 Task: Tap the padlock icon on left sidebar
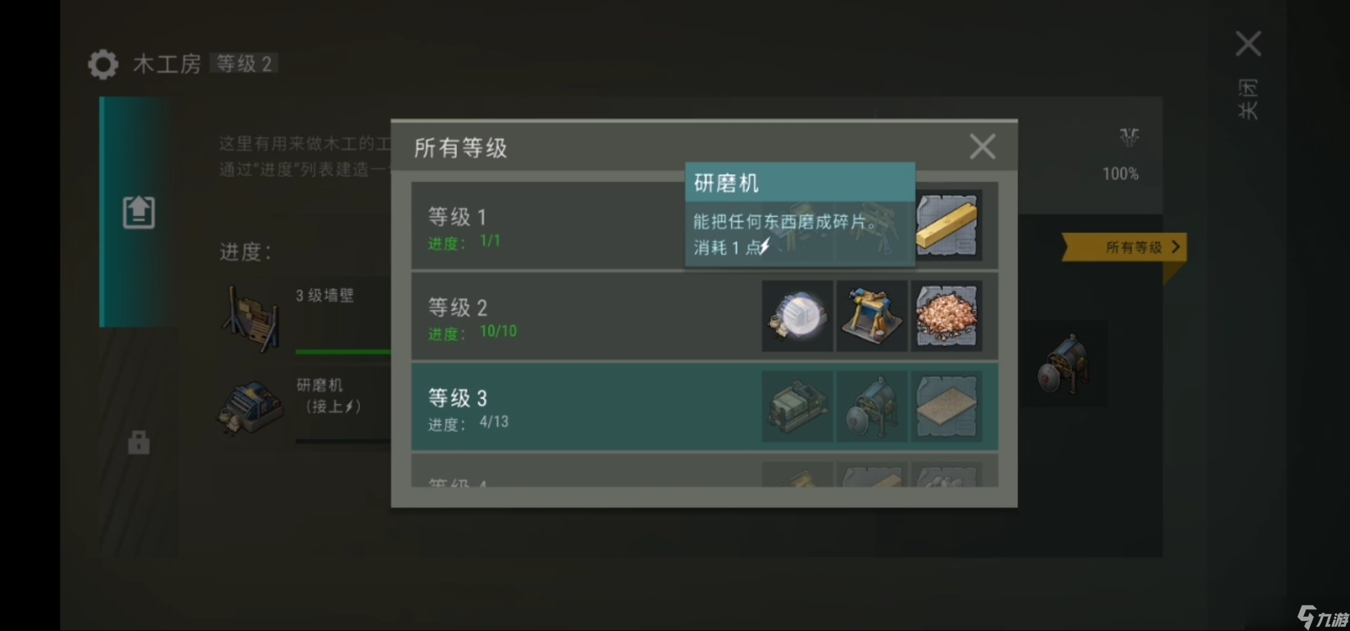click(139, 442)
